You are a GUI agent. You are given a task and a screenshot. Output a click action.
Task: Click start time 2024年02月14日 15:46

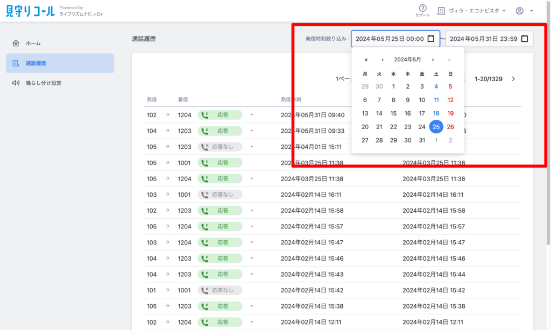click(x=312, y=259)
